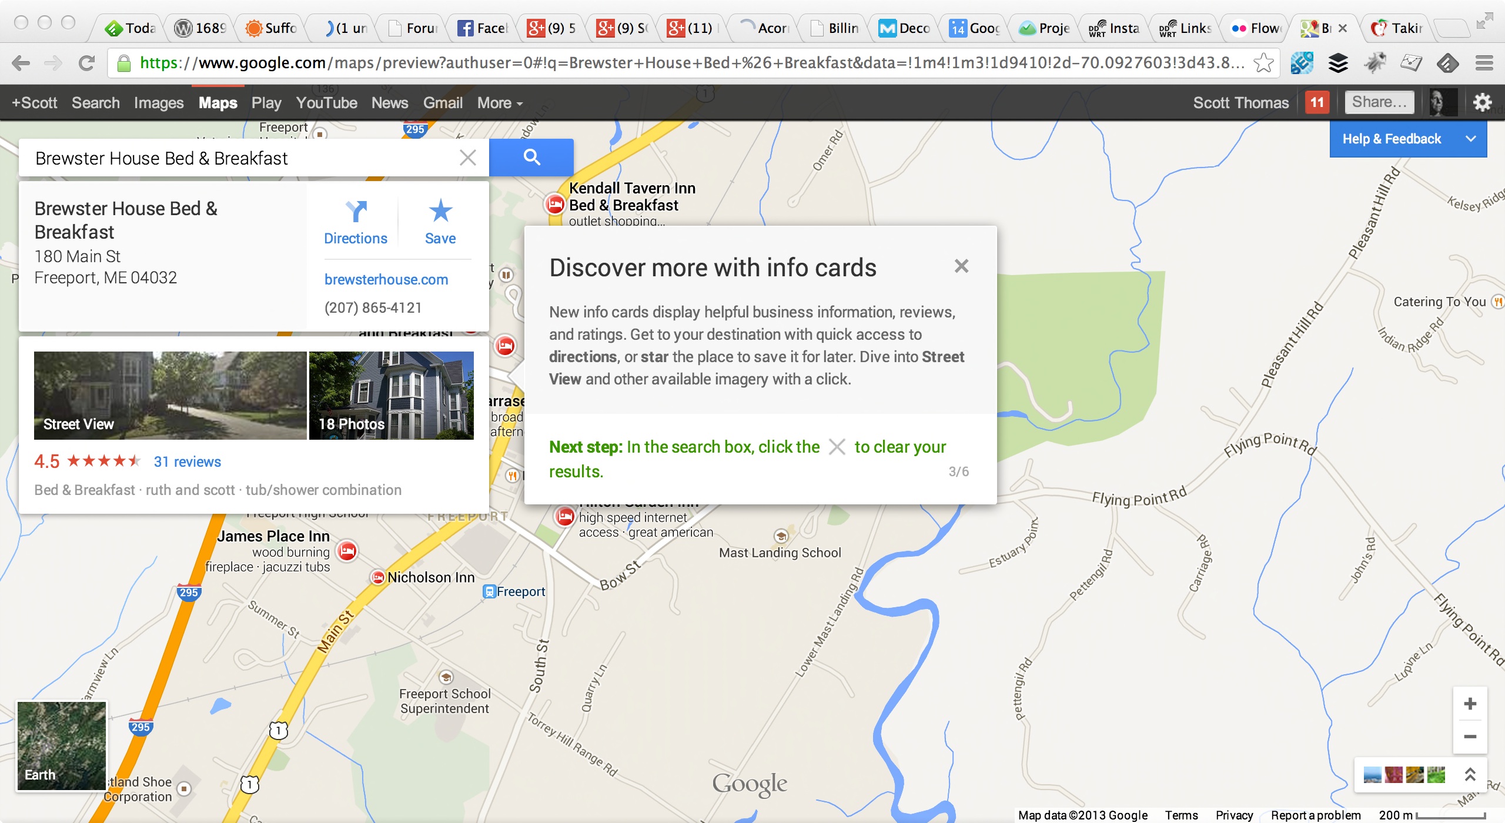Click the Catering To You restaurant marker

coord(1498,302)
